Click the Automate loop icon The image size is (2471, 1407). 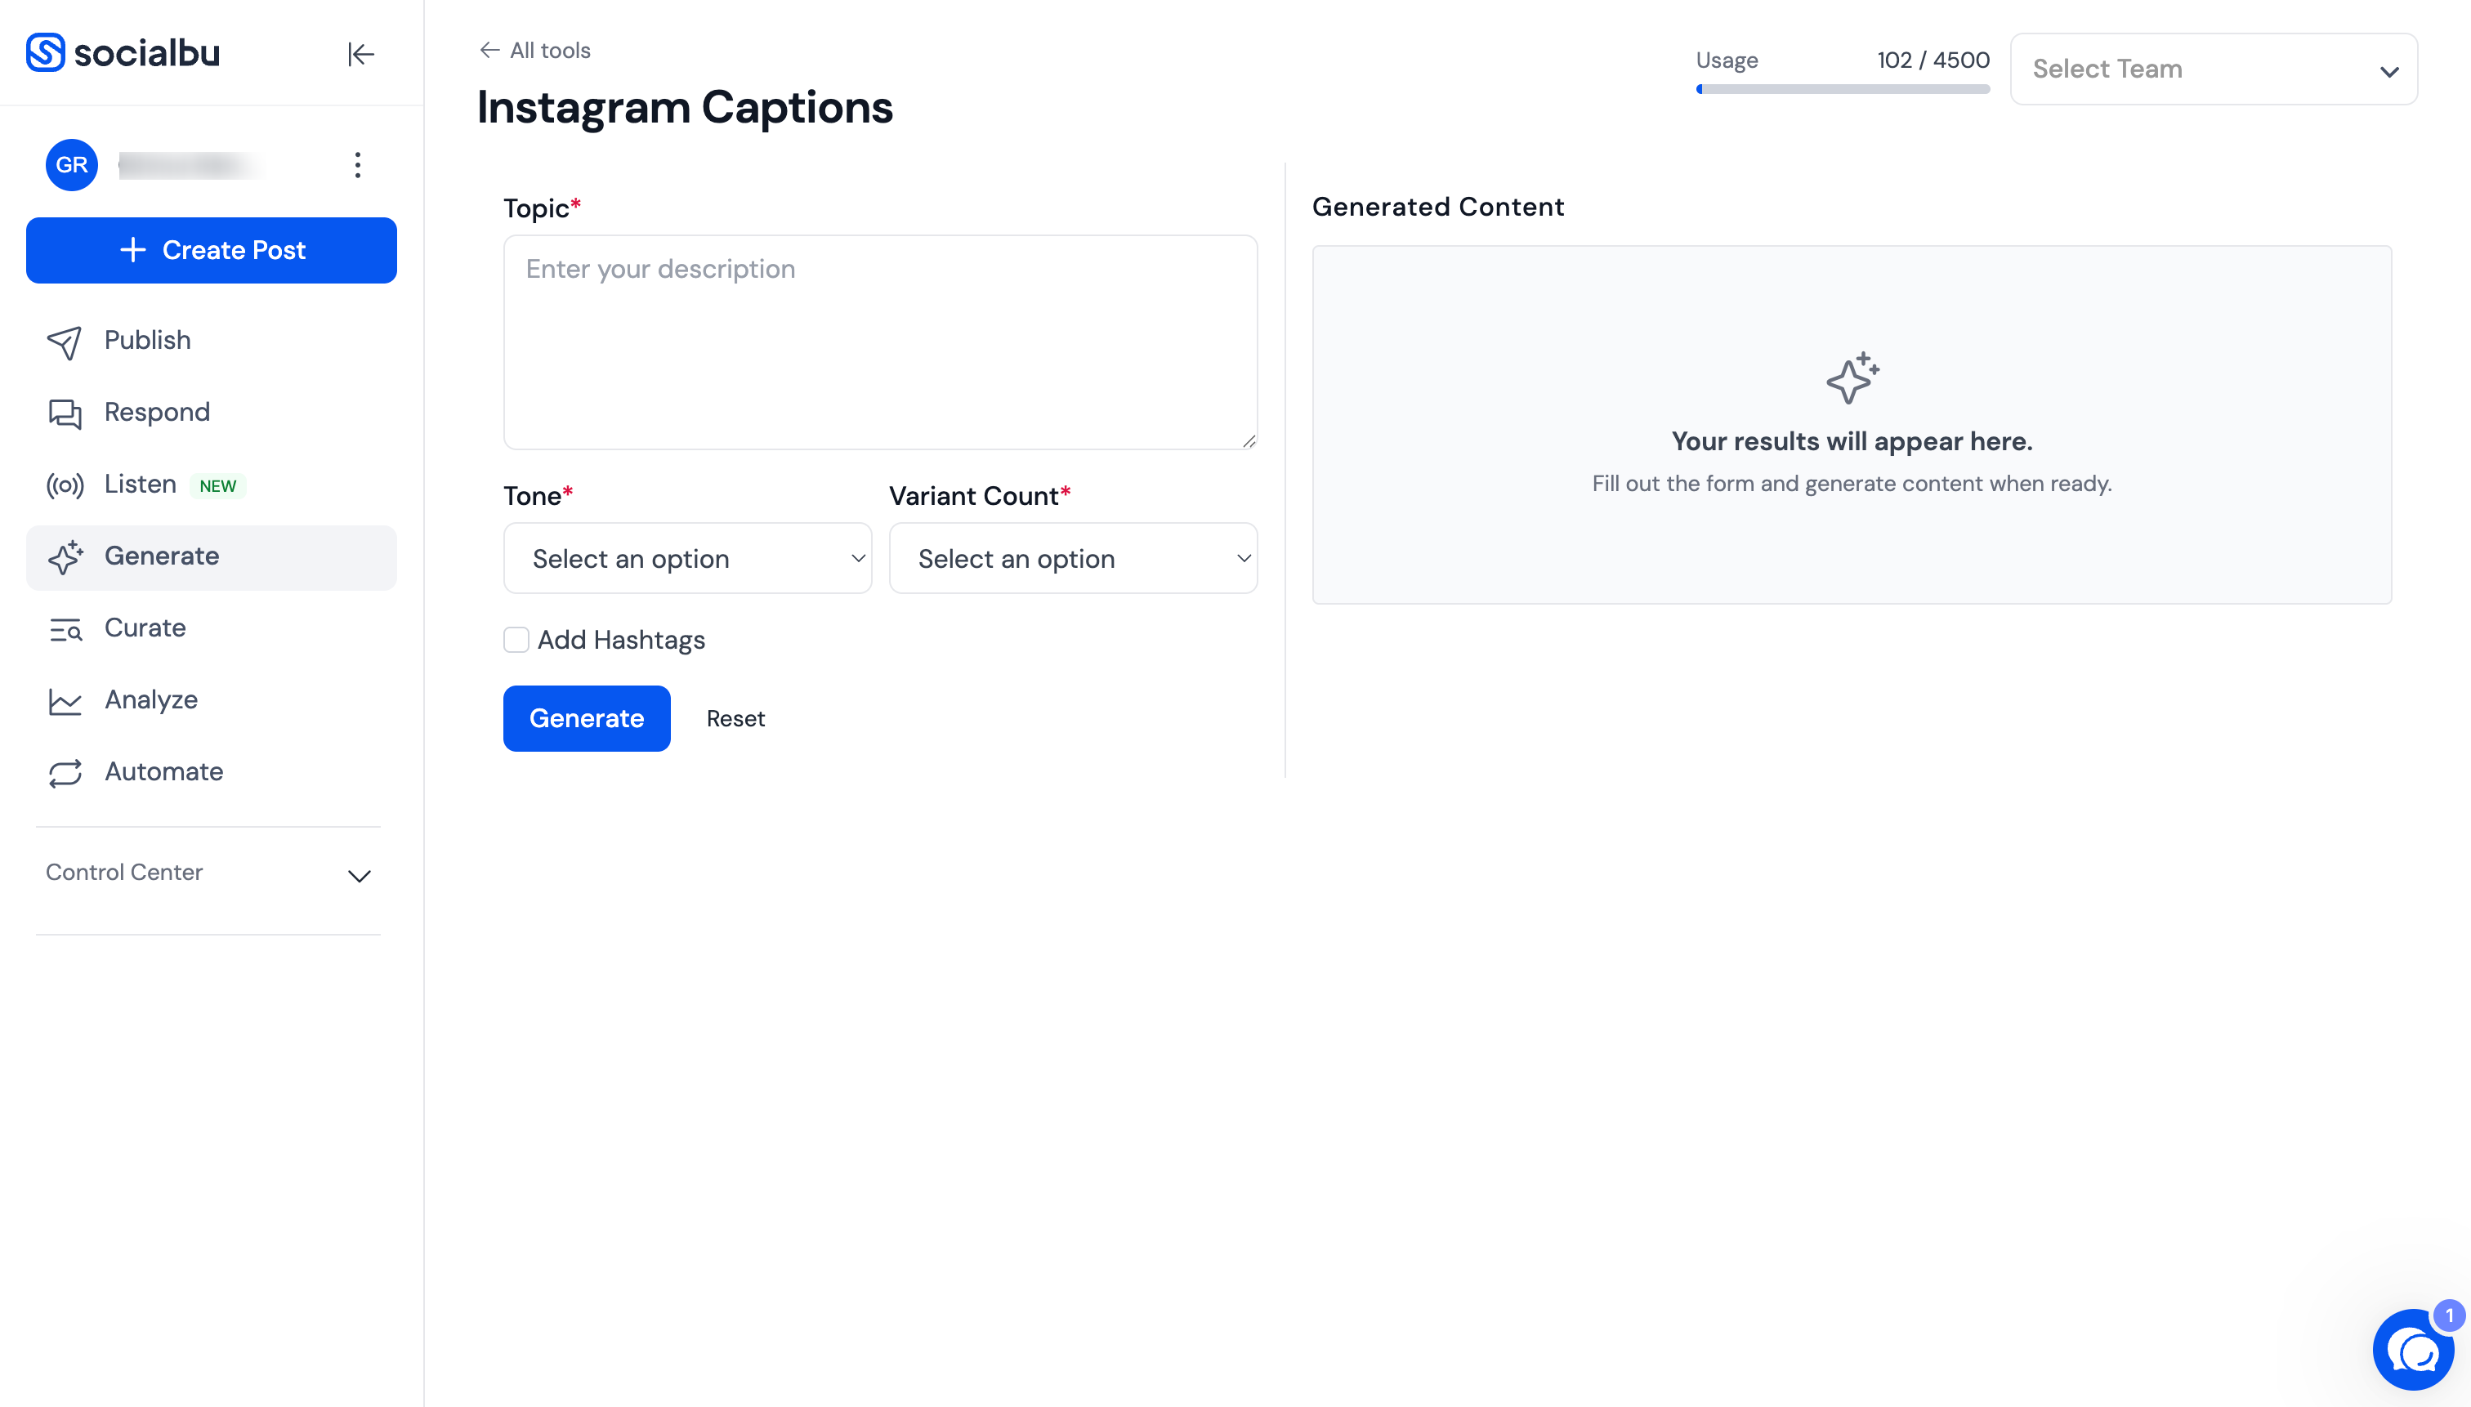[x=65, y=773]
